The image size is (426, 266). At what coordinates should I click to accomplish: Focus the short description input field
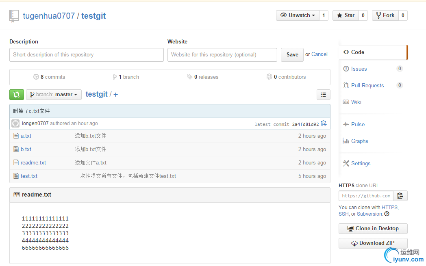tap(86, 55)
